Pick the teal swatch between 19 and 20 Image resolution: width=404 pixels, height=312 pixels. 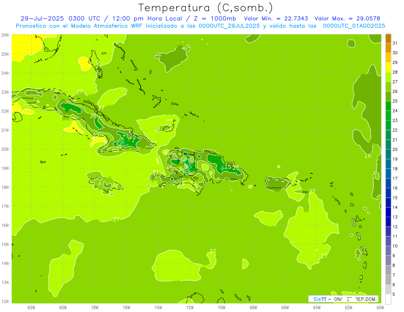click(388, 154)
